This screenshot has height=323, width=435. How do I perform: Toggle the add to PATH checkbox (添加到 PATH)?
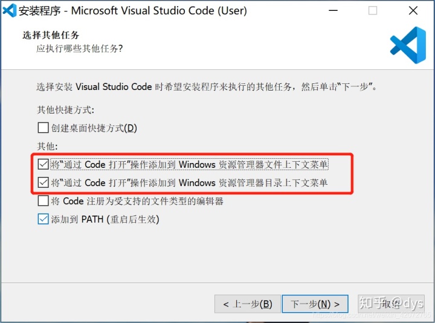pyautogui.click(x=43, y=219)
